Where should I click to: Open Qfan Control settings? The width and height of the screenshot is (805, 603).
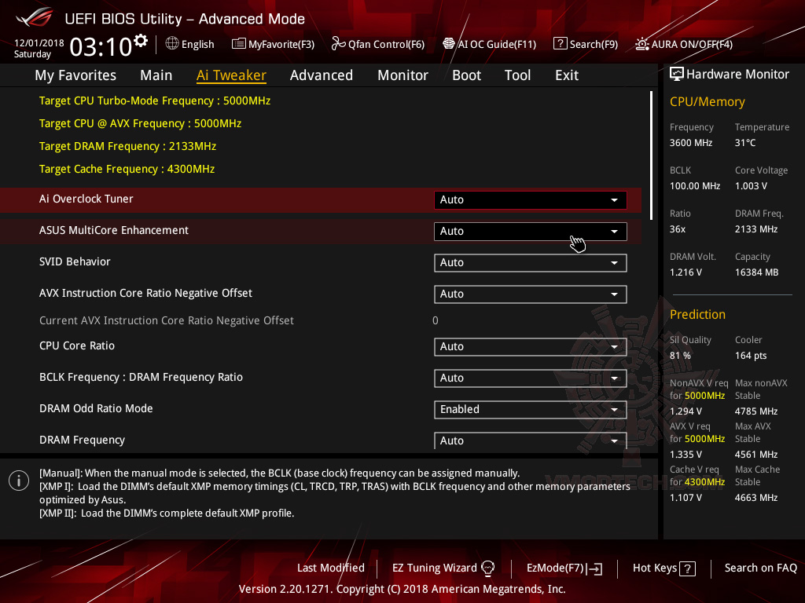point(377,44)
